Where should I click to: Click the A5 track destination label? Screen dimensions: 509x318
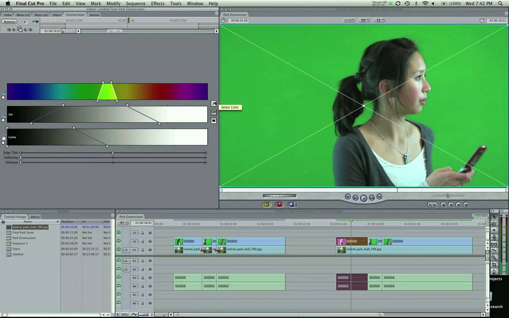(x=134, y=295)
